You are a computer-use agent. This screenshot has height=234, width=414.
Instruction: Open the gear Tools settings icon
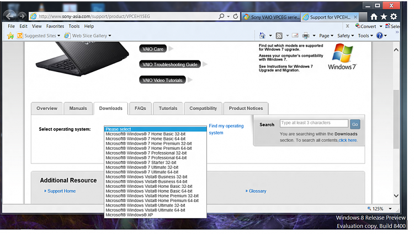394,17
